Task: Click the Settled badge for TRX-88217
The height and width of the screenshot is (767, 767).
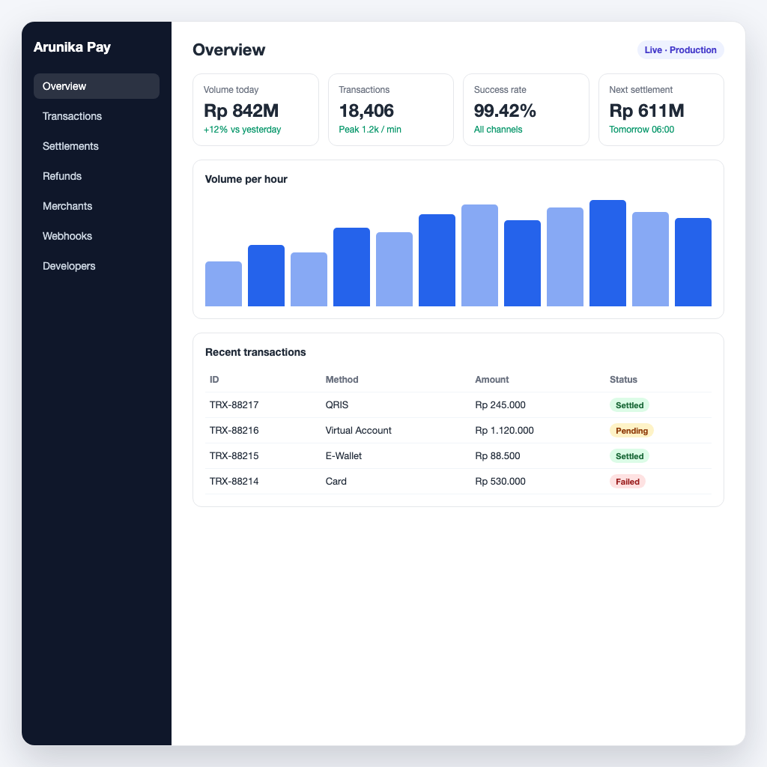Action: (x=629, y=405)
